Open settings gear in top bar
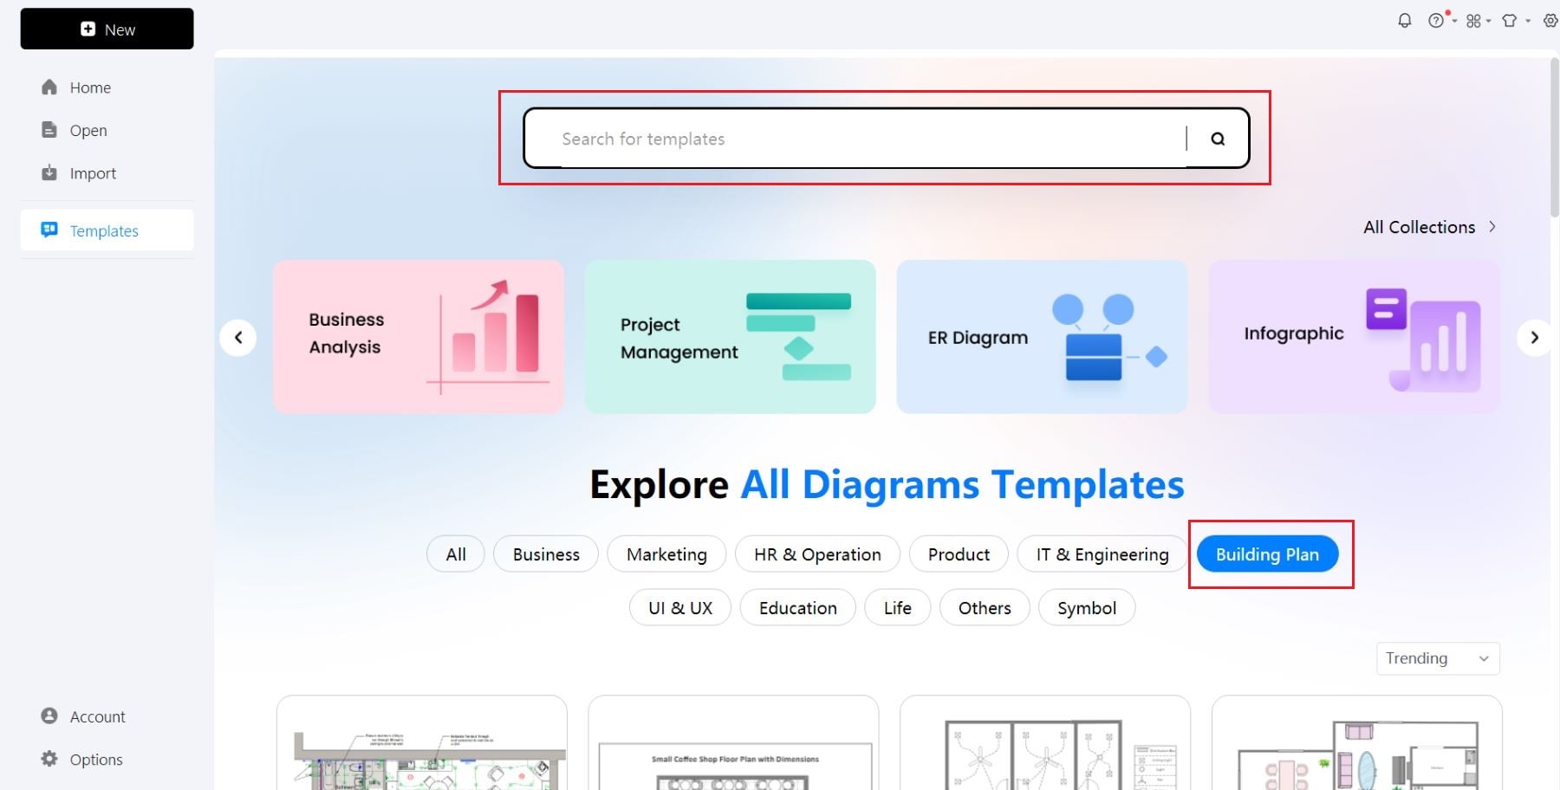 point(1550,21)
